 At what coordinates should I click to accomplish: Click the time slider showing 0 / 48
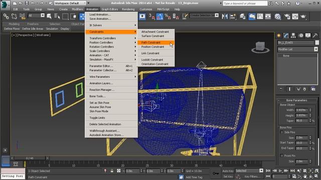coord(30,158)
